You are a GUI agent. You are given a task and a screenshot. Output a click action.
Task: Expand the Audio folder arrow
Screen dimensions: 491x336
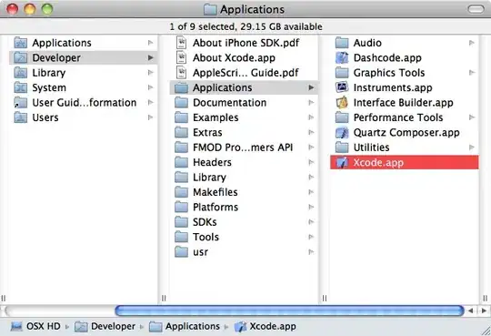[472, 43]
